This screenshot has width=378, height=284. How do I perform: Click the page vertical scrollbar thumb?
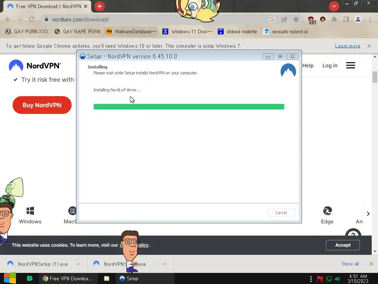coord(375,77)
